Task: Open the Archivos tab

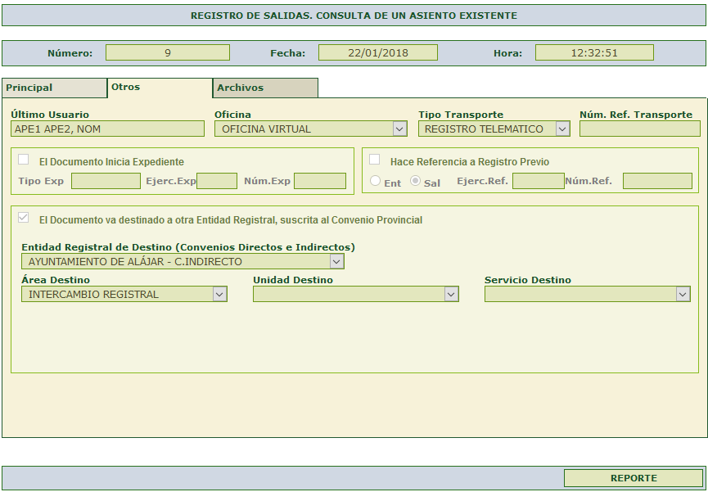Action: 265,88
